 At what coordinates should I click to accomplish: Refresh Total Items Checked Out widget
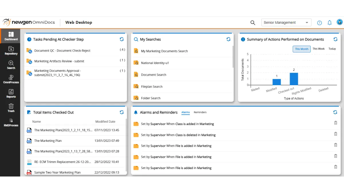[122, 112]
